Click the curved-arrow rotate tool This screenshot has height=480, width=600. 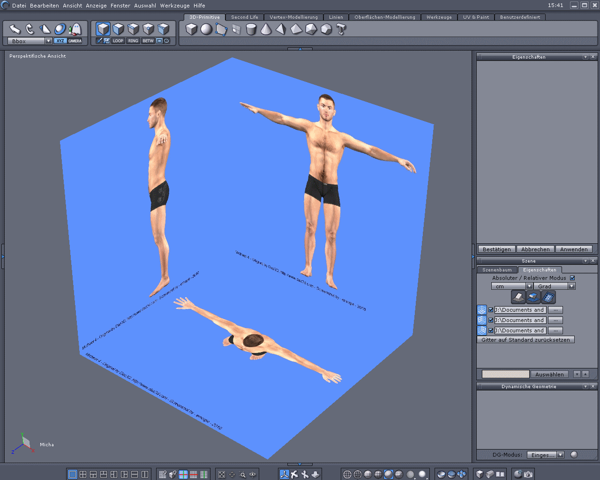pos(30,30)
